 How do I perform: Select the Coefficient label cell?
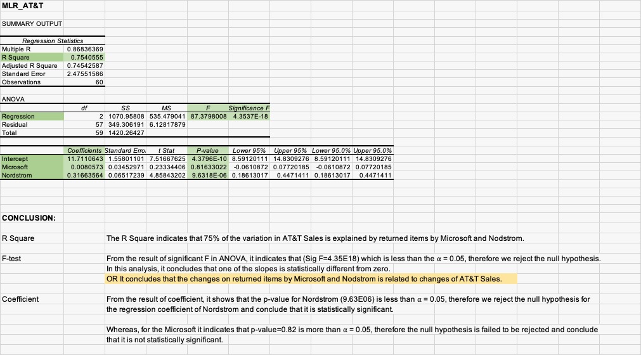[32, 299]
